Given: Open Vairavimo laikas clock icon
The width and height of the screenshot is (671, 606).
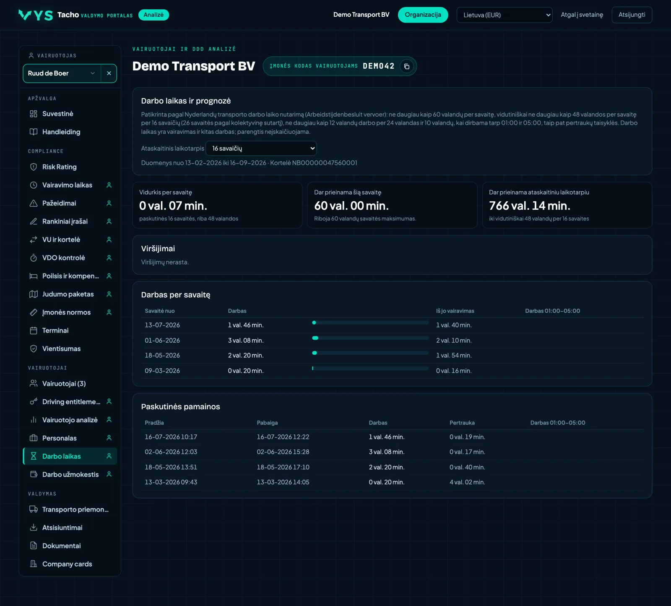Looking at the screenshot, I should pyautogui.click(x=34, y=185).
